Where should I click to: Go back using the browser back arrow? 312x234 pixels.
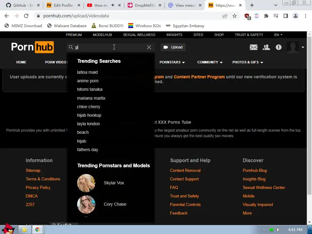tap(7, 16)
